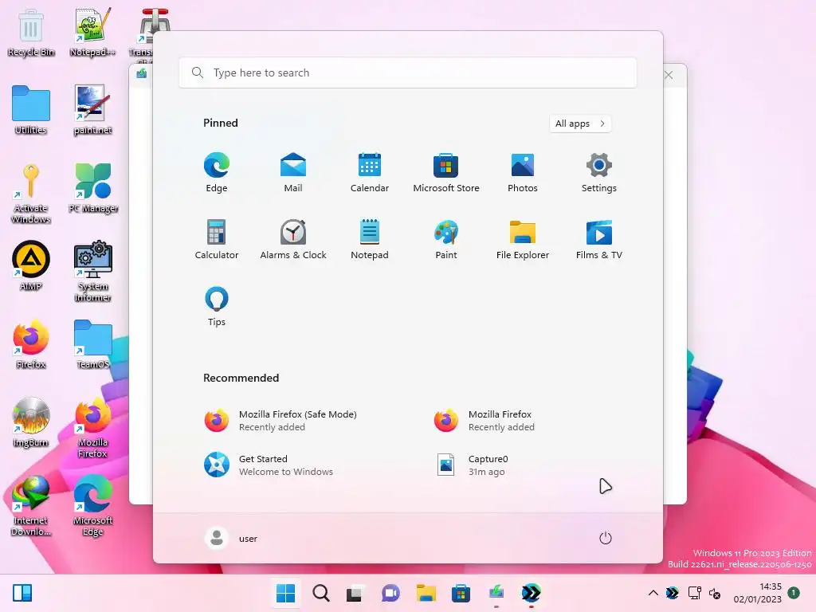Open the power options button
This screenshot has width=816, height=612.
(606, 538)
